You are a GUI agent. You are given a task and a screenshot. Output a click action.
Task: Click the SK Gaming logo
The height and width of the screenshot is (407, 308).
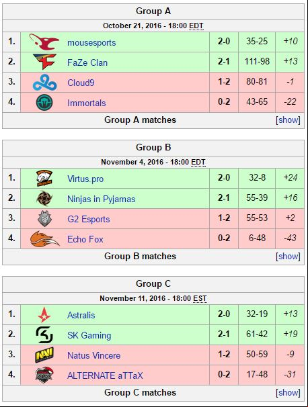(x=44, y=334)
